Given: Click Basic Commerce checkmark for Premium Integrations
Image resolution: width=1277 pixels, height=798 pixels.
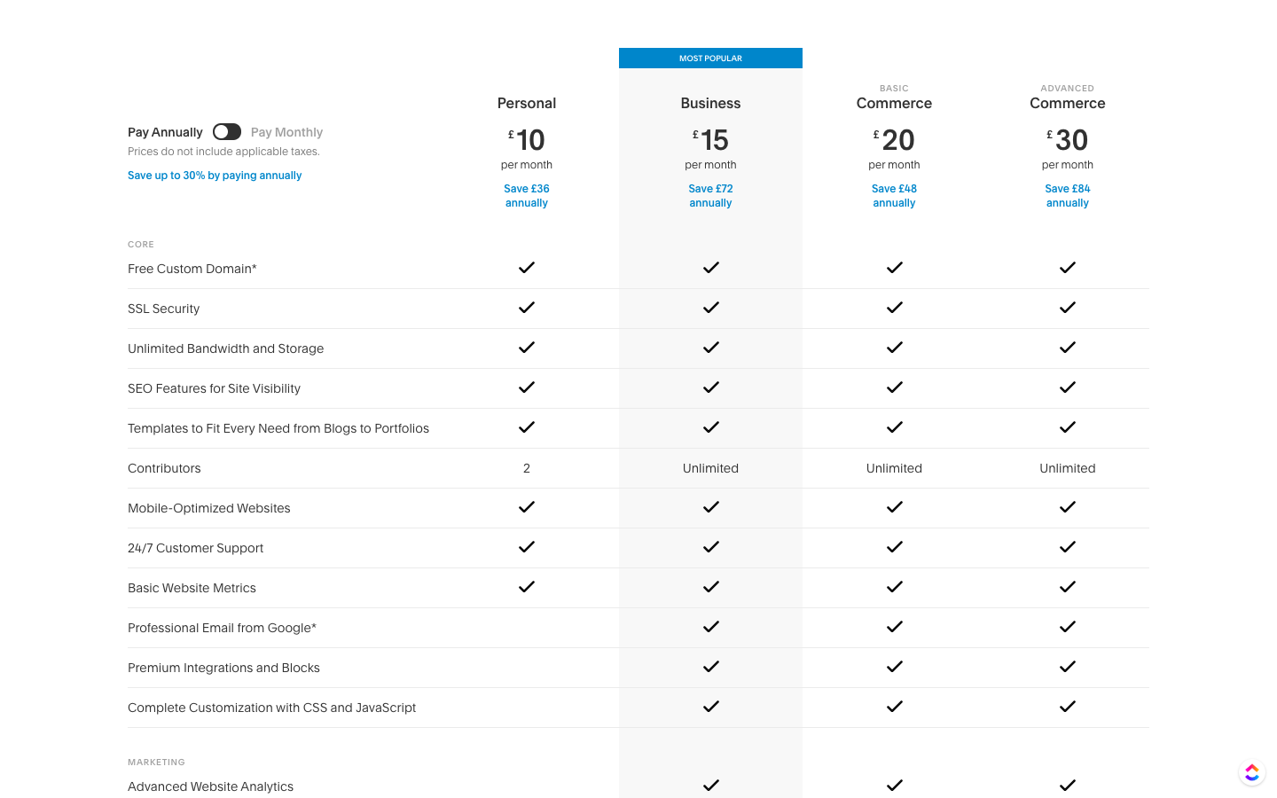Looking at the screenshot, I should tap(894, 667).
